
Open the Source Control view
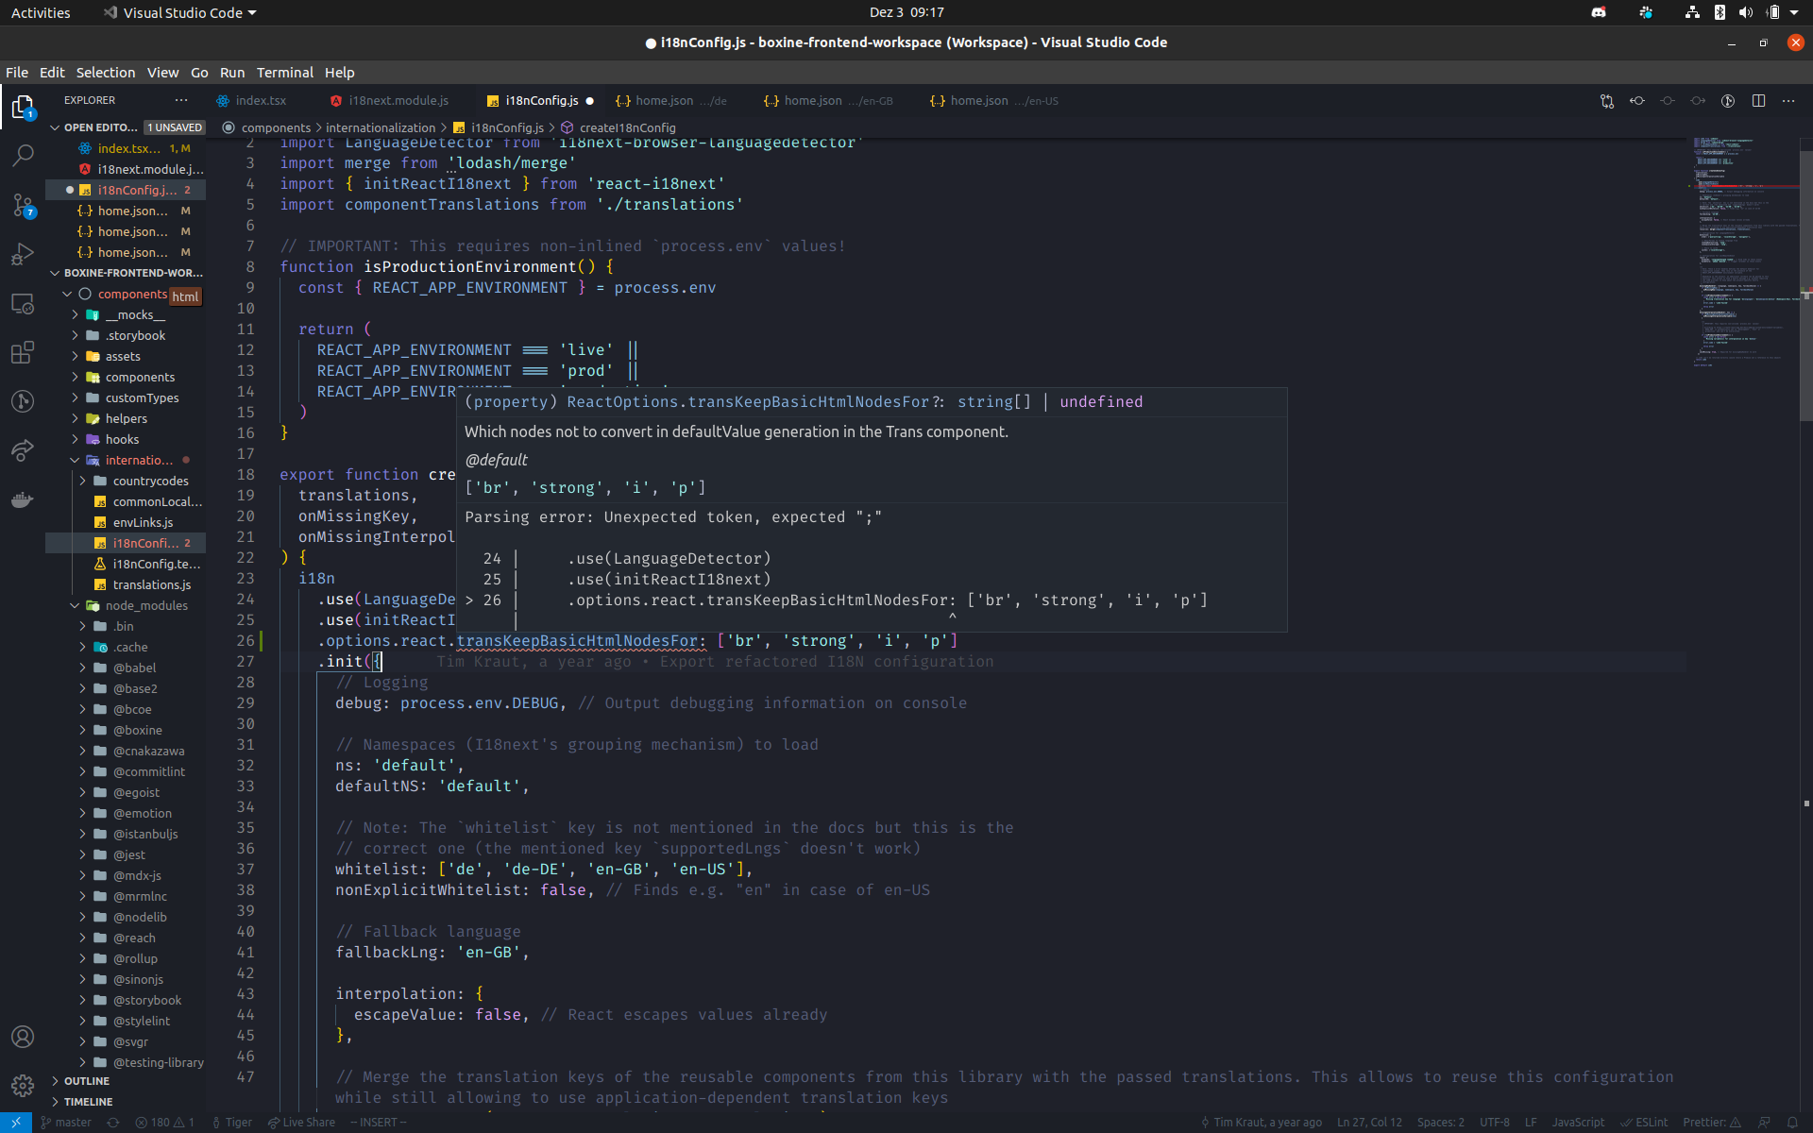tap(23, 205)
